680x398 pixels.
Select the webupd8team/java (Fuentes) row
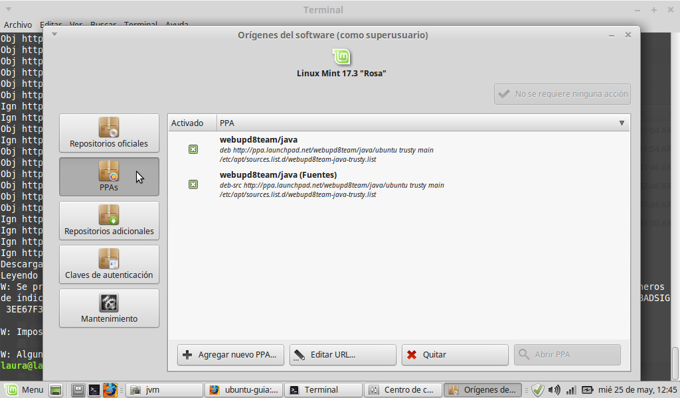332,184
